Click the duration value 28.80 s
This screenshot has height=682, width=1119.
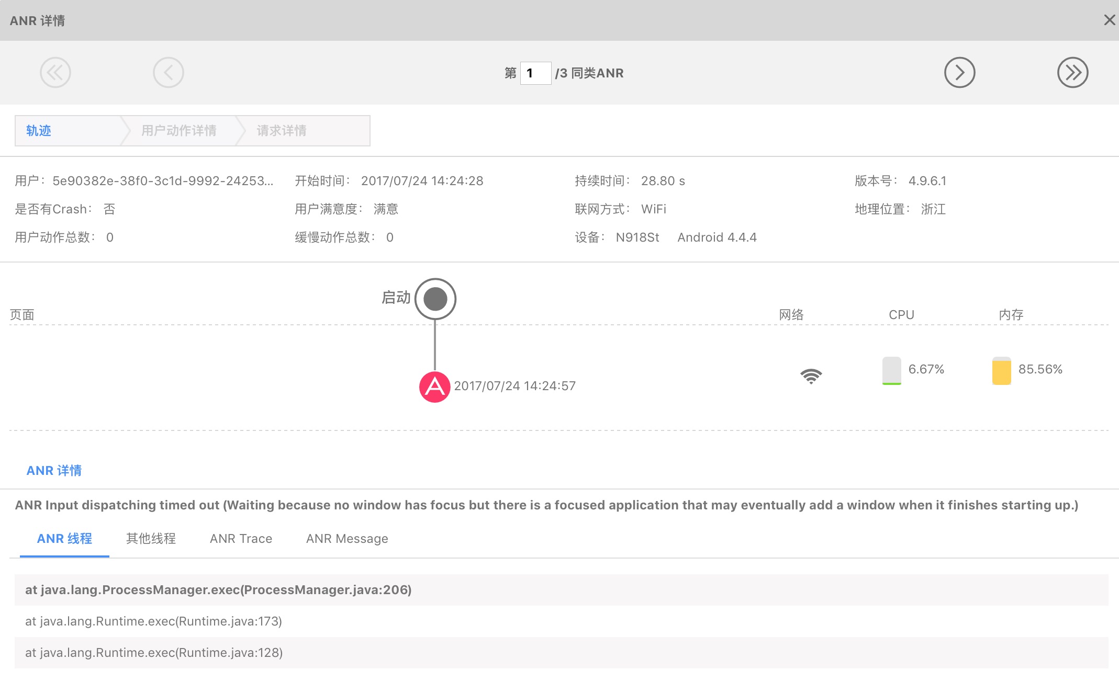click(x=663, y=181)
